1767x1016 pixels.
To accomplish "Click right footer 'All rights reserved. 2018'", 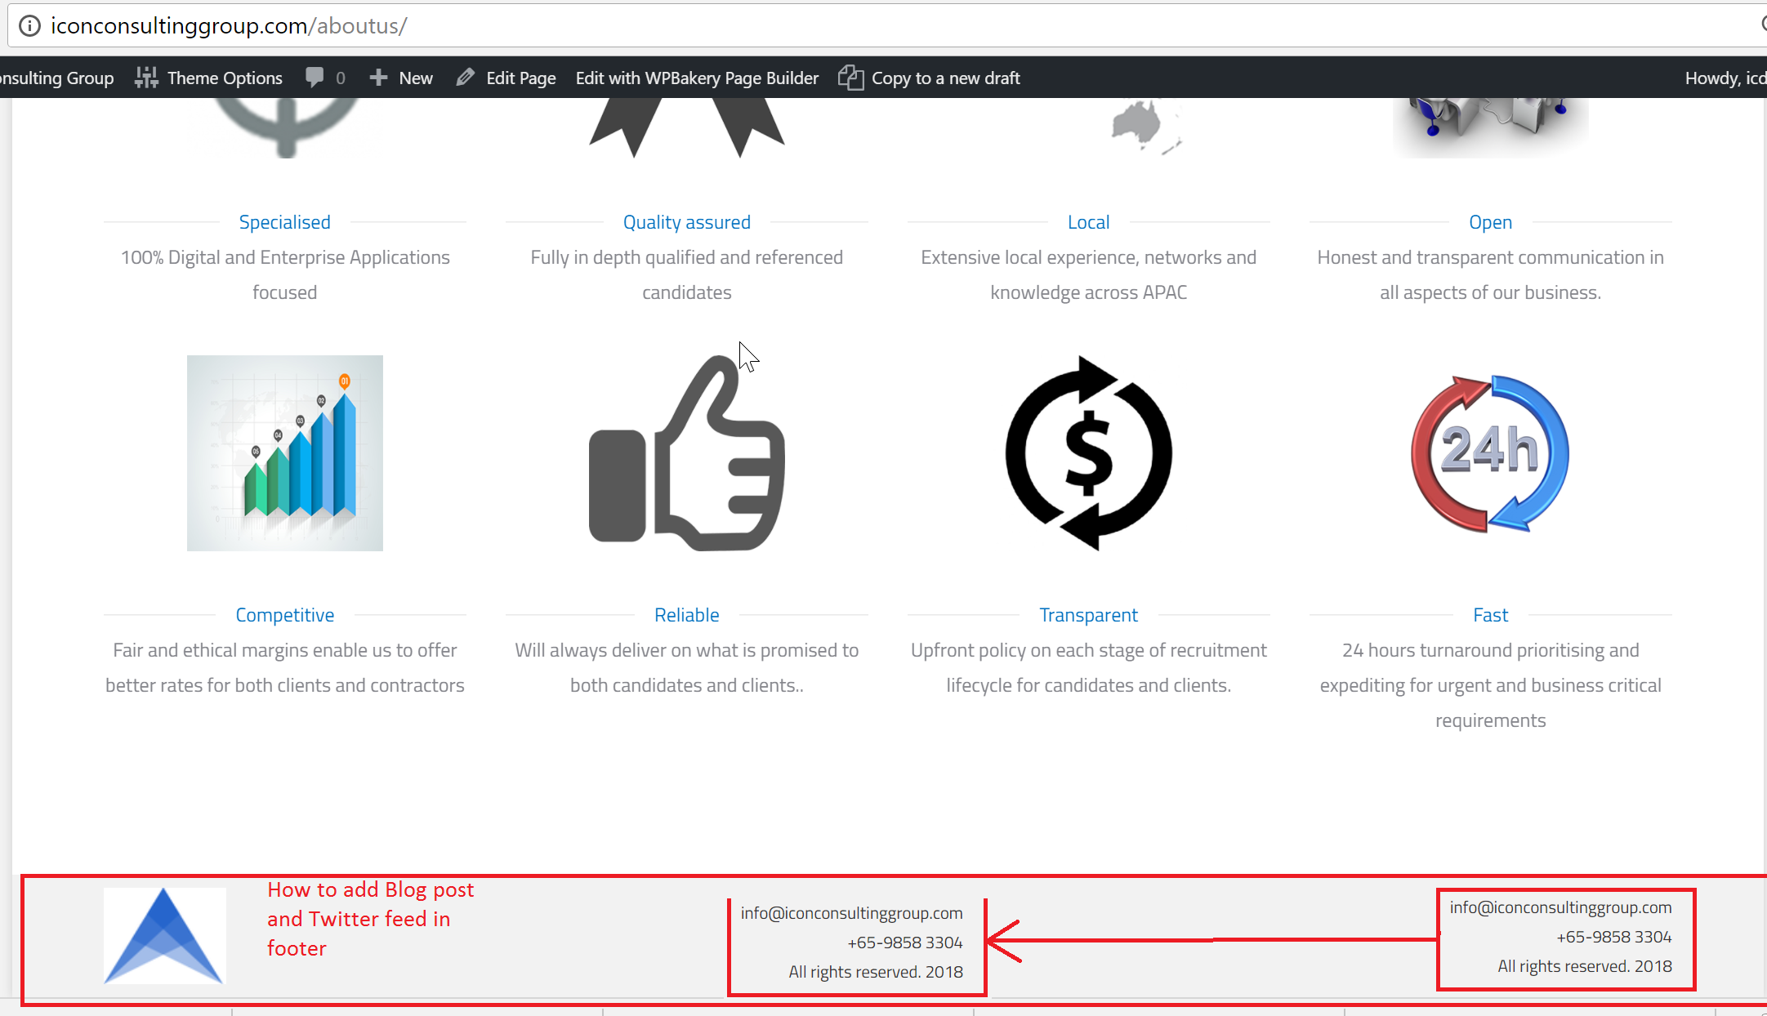I will point(1584,966).
